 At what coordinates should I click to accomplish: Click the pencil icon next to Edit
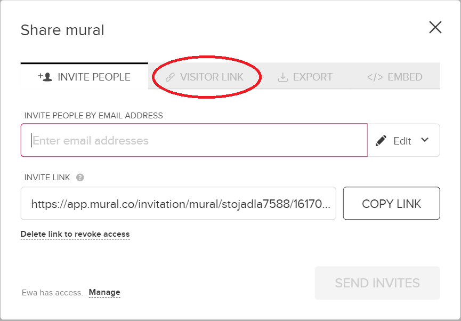[381, 141]
